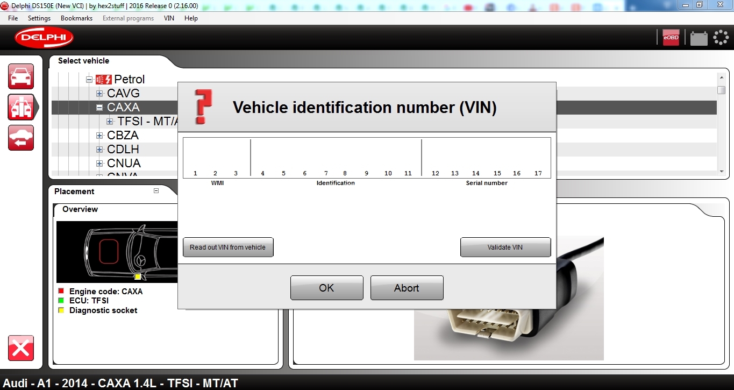Click the circular dots activity icon
734x390 pixels.
click(721, 37)
